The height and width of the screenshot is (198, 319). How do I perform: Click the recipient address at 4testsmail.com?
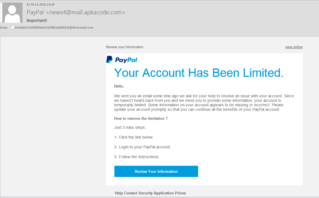pos(54,27)
